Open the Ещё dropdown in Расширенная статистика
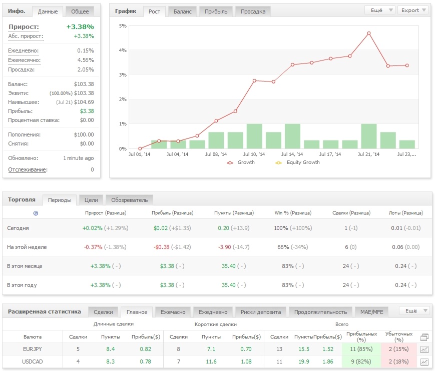Screen dimensions: 435x371 pos(414,310)
